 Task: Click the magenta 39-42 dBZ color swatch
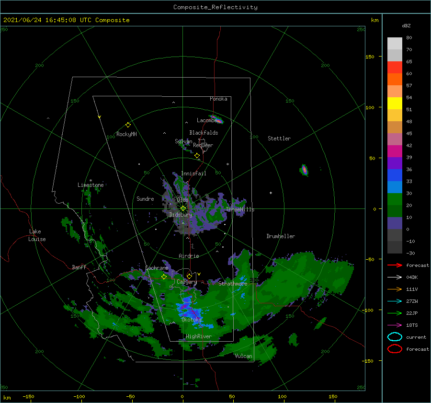coord(395,151)
